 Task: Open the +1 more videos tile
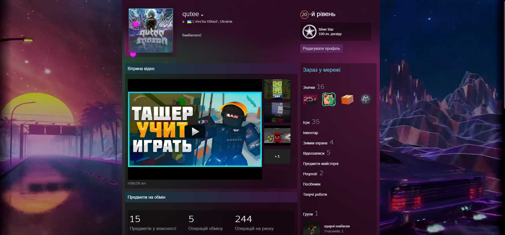(277, 156)
